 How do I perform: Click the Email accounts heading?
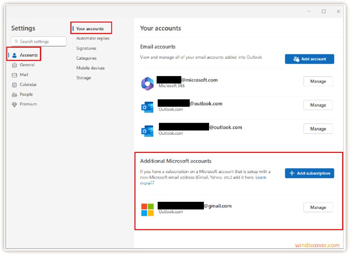tap(157, 47)
